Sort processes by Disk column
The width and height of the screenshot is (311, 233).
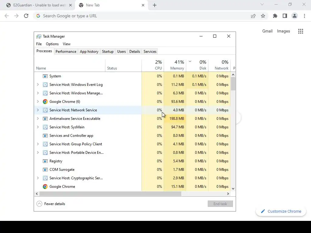tap(197, 66)
